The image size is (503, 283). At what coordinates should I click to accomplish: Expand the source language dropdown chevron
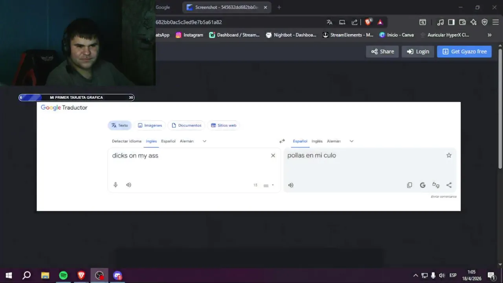[204, 141]
